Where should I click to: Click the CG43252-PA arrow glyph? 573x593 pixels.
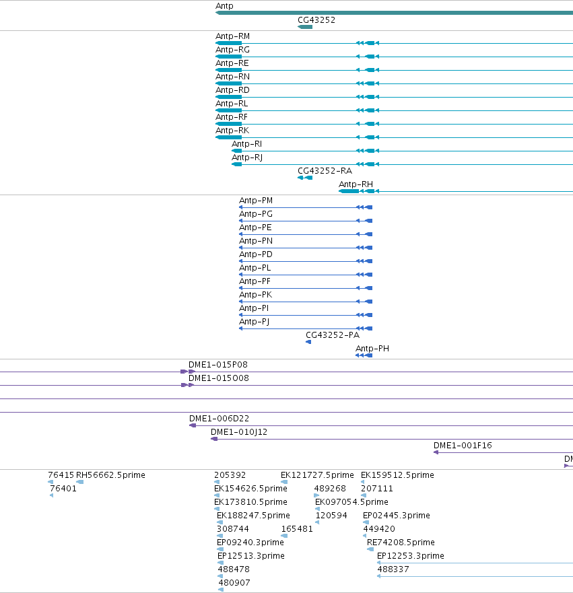308,342
